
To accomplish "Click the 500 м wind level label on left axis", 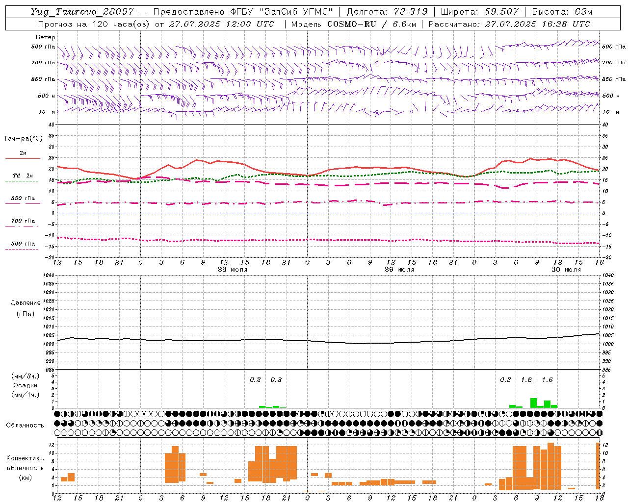I will pyautogui.click(x=47, y=96).
